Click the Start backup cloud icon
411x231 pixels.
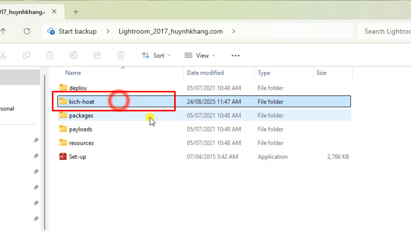[51, 31]
